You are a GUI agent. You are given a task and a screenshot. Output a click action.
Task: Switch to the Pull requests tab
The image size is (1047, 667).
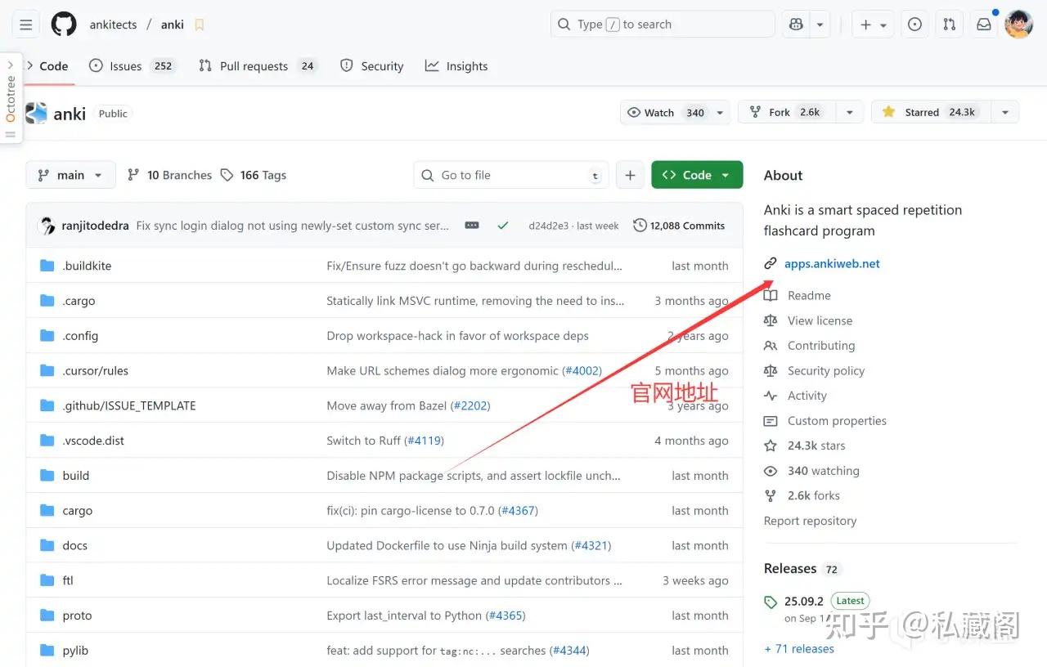click(x=257, y=66)
